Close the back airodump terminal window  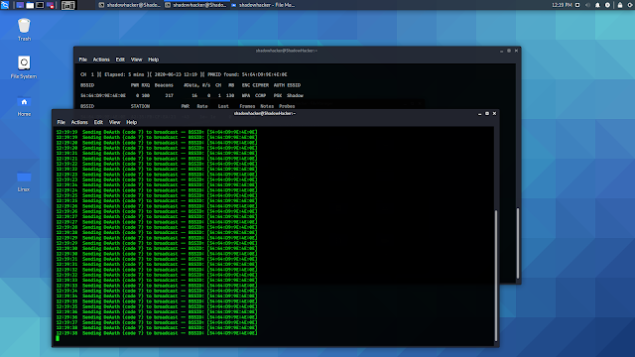tap(516, 51)
